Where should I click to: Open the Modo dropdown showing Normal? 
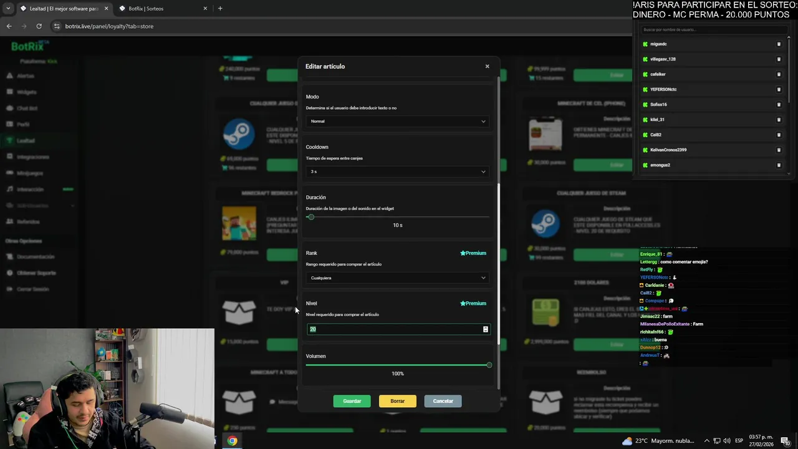click(398, 122)
